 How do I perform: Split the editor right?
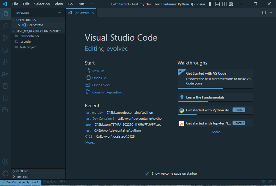click(x=264, y=13)
